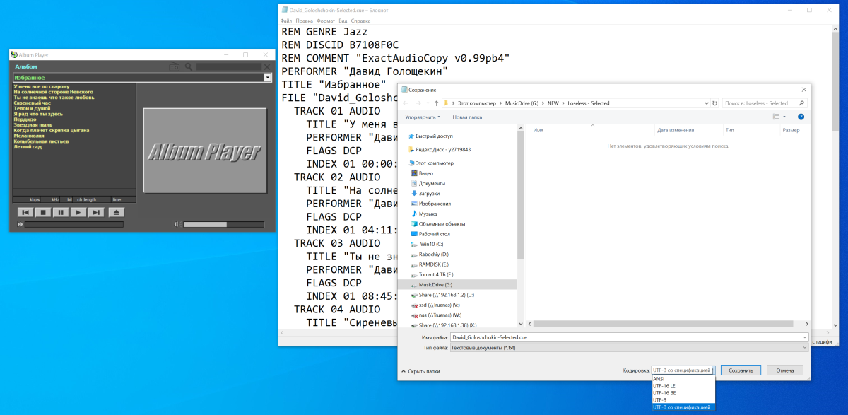
Task: Select track Звездная пыль in playlist
Action: (x=32, y=125)
